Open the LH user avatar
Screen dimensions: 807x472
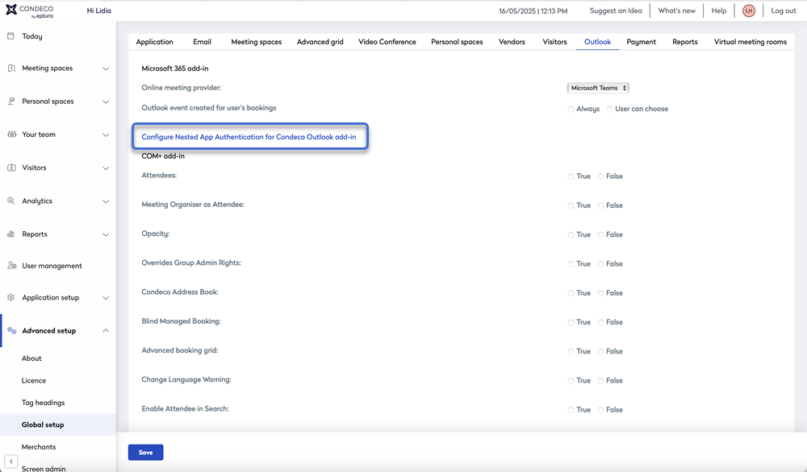pos(749,10)
